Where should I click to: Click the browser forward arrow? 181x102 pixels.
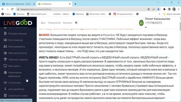coord(7,9)
